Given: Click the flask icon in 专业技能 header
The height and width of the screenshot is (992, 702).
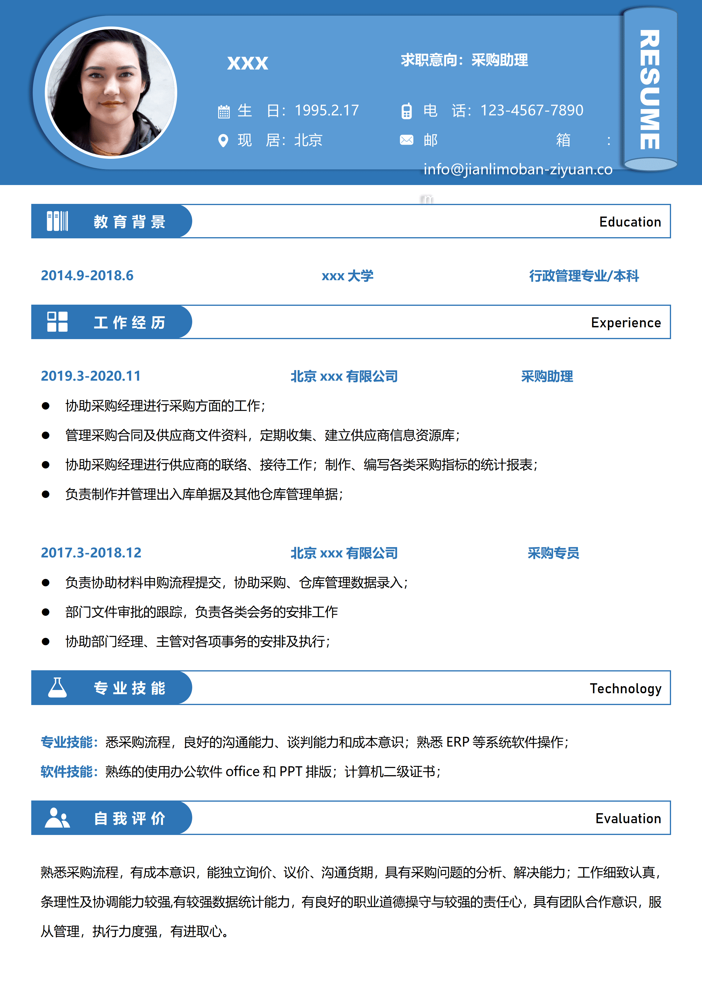Looking at the screenshot, I should point(58,688).
